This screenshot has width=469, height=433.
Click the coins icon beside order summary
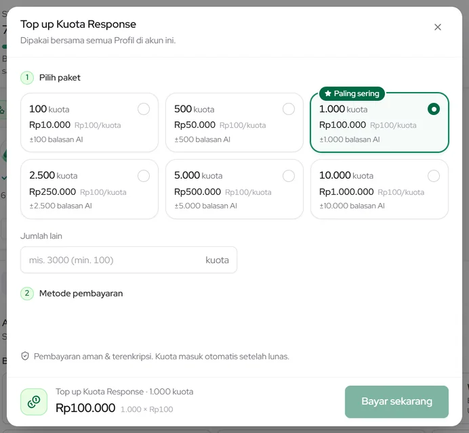pos(34,402)
